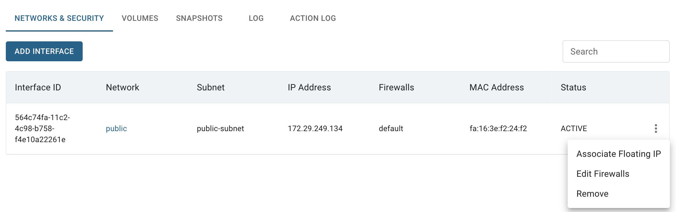Image resolution: width=676 pixels, height=212 pixels.
Task: Open the three-dot row actions menu
Action: (x=656, y=128)
